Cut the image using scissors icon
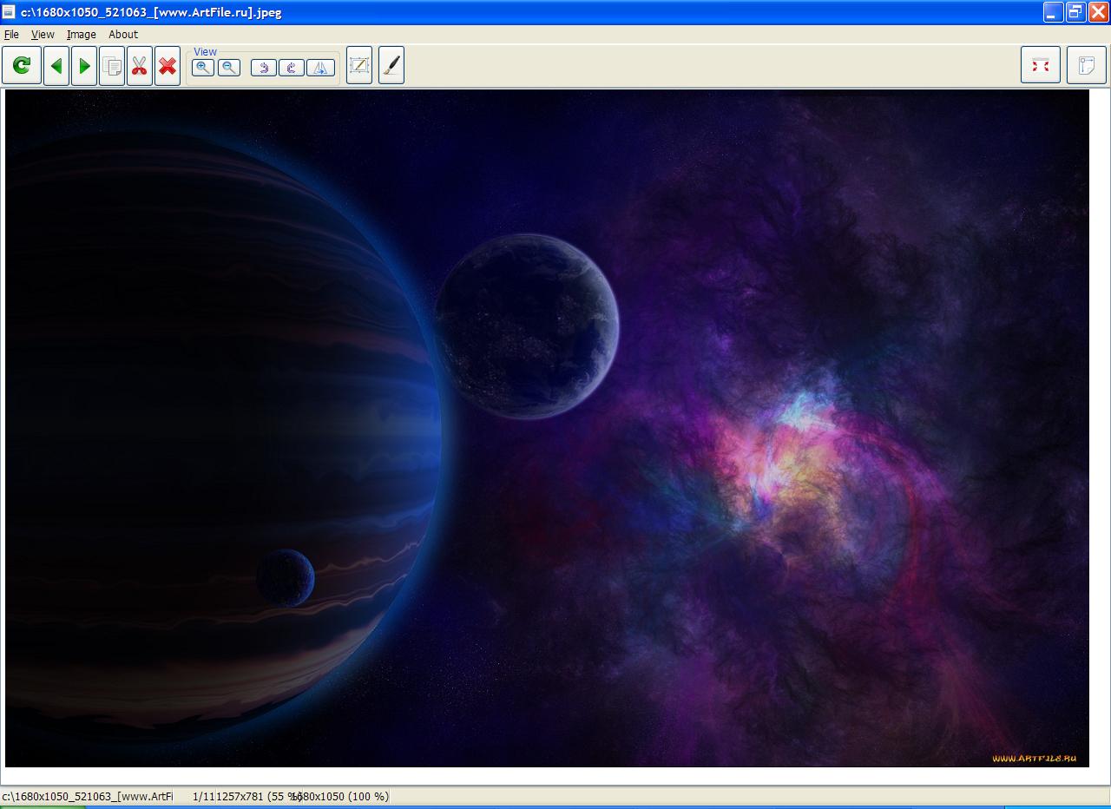The height and width of the screenshot is (809, 1111). (140, 66)
